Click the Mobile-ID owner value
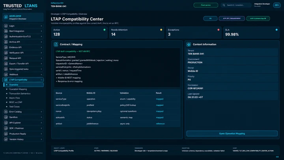Screen dimensions: 284x160 point(193,71)
